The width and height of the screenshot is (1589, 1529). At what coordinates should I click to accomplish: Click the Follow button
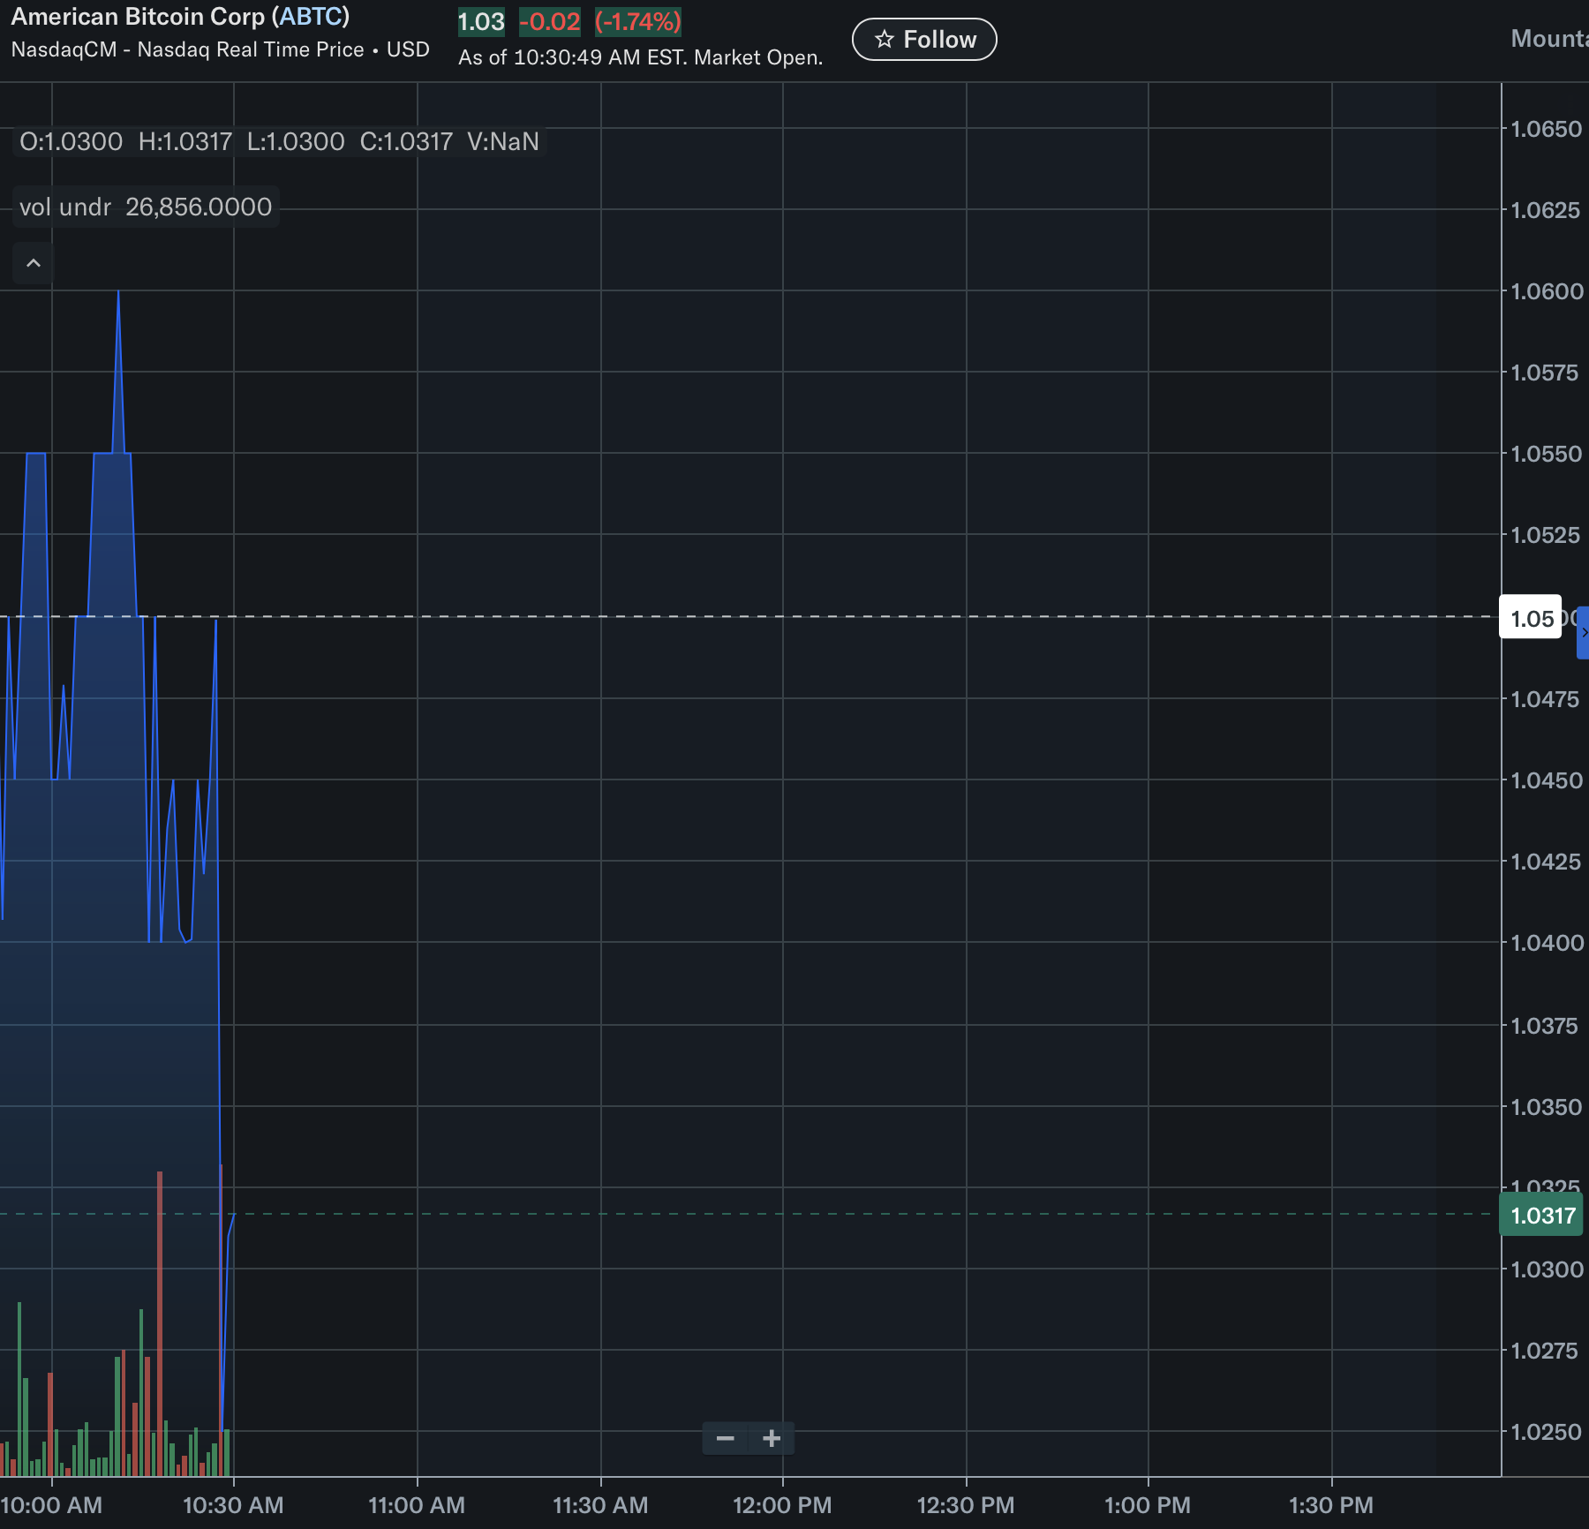coord(924,40)
